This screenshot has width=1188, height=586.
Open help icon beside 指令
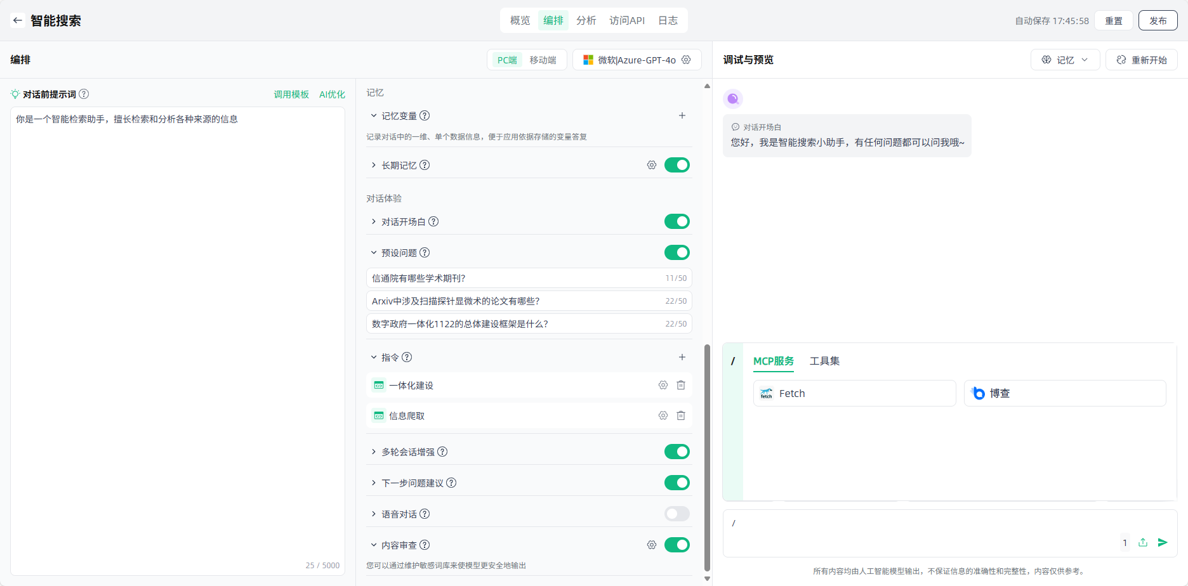407,357
